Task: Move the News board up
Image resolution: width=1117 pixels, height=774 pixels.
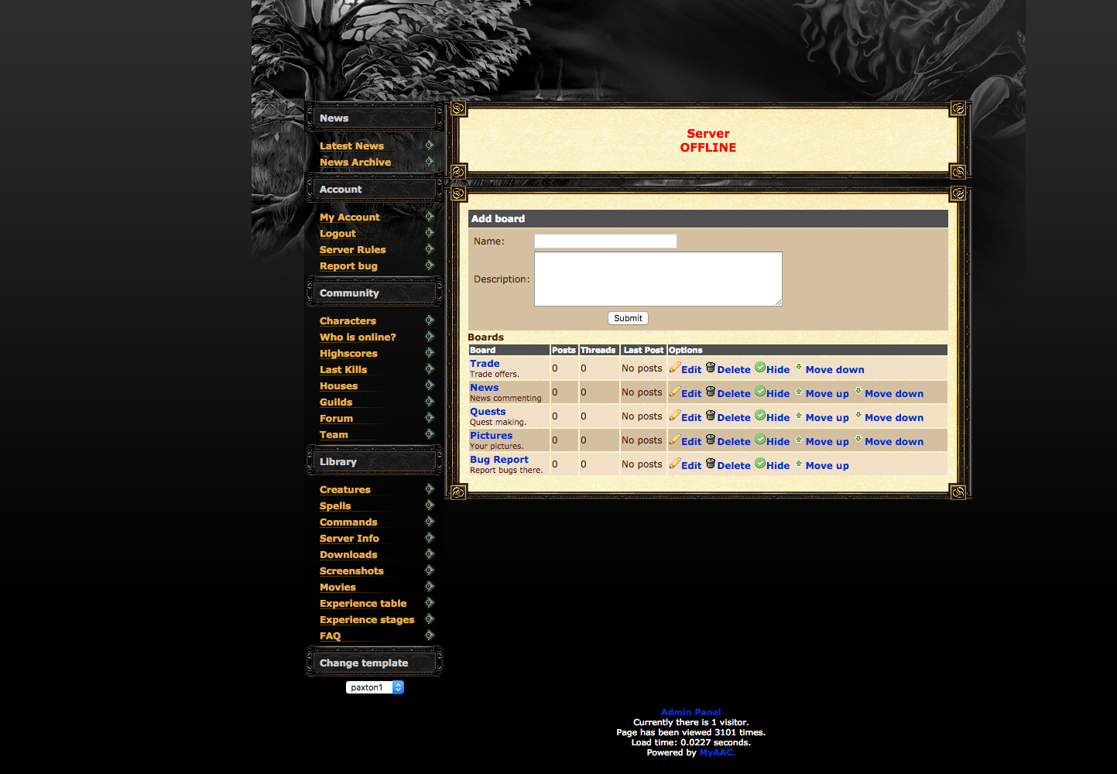Action: 826,393
